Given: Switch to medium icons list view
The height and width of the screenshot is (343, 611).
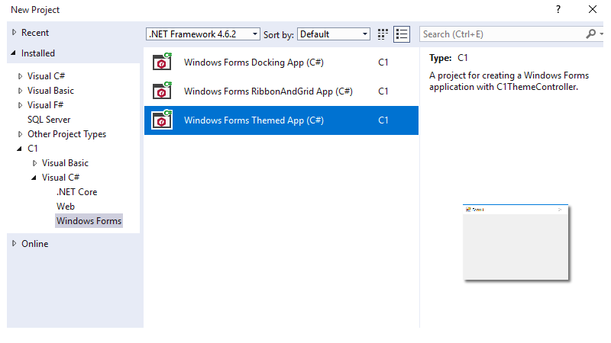Looking at the screenshot, I should (402, 34).
